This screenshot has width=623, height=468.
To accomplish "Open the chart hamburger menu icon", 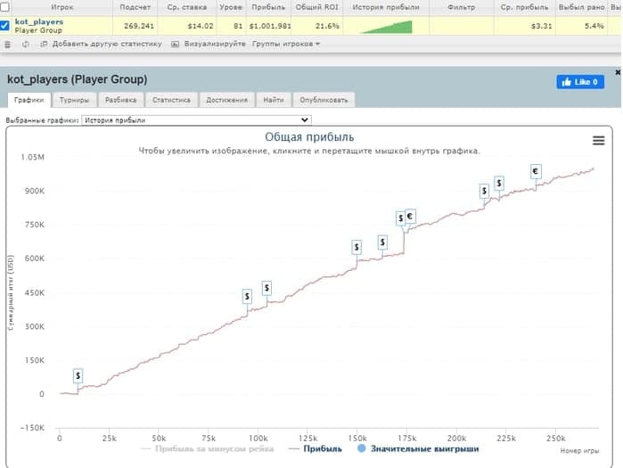I will tap(598, 141).
